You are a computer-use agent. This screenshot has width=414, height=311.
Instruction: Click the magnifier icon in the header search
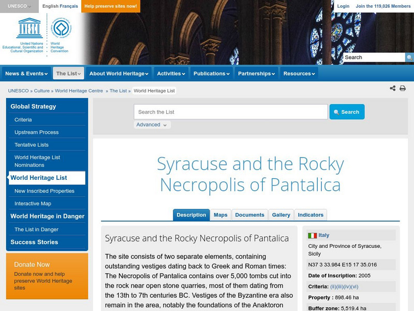[409, 58]
